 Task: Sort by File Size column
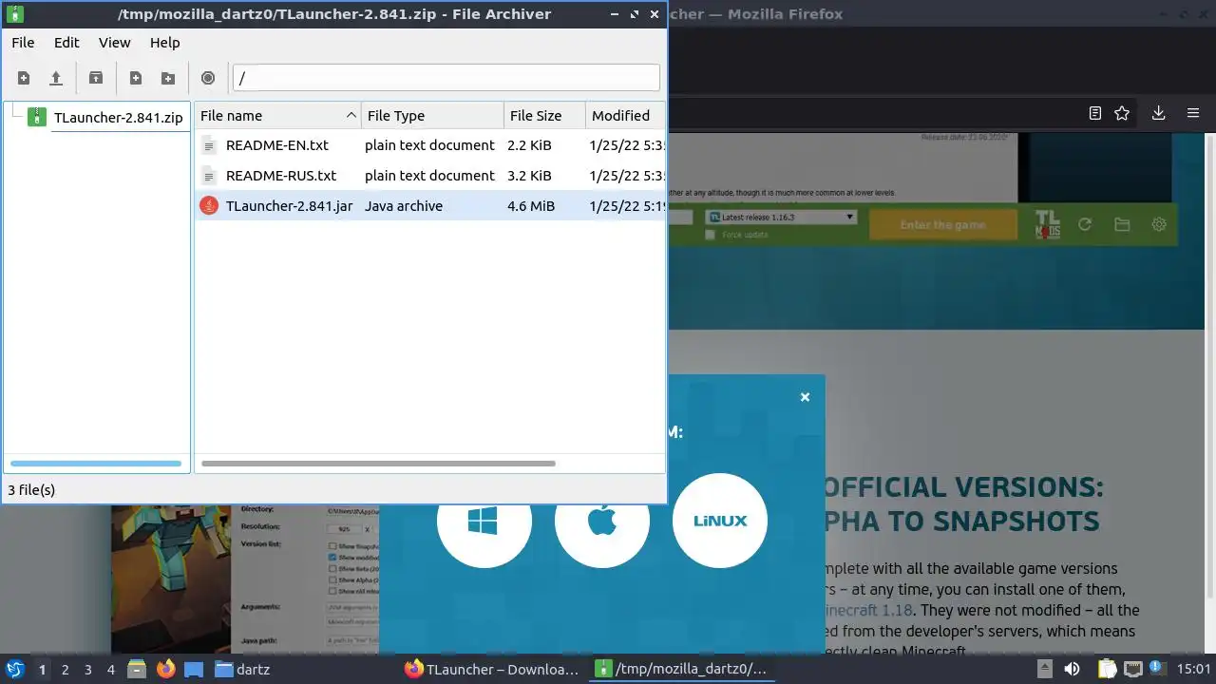click(x=544, y=116)
